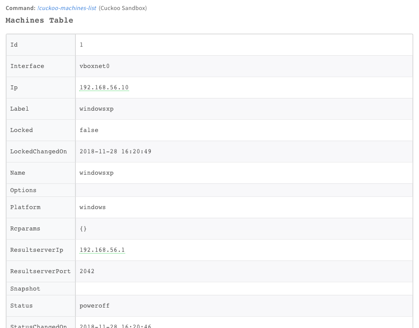Click the ResultserverPort row label

tap(40, 271)
